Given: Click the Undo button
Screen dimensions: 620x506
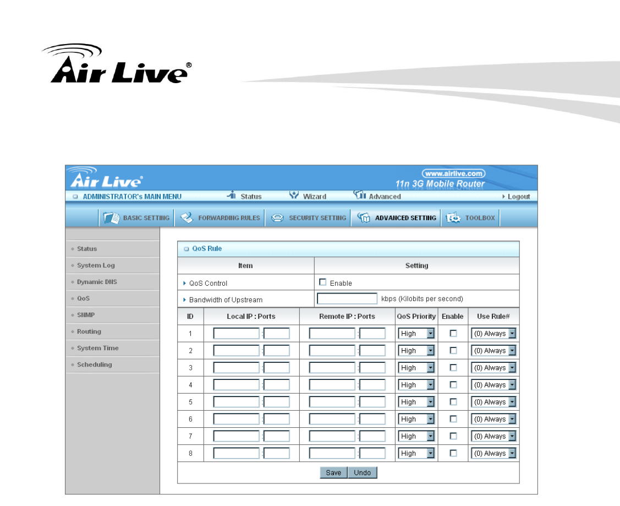Looking at the screenshot, I should 362,472.
